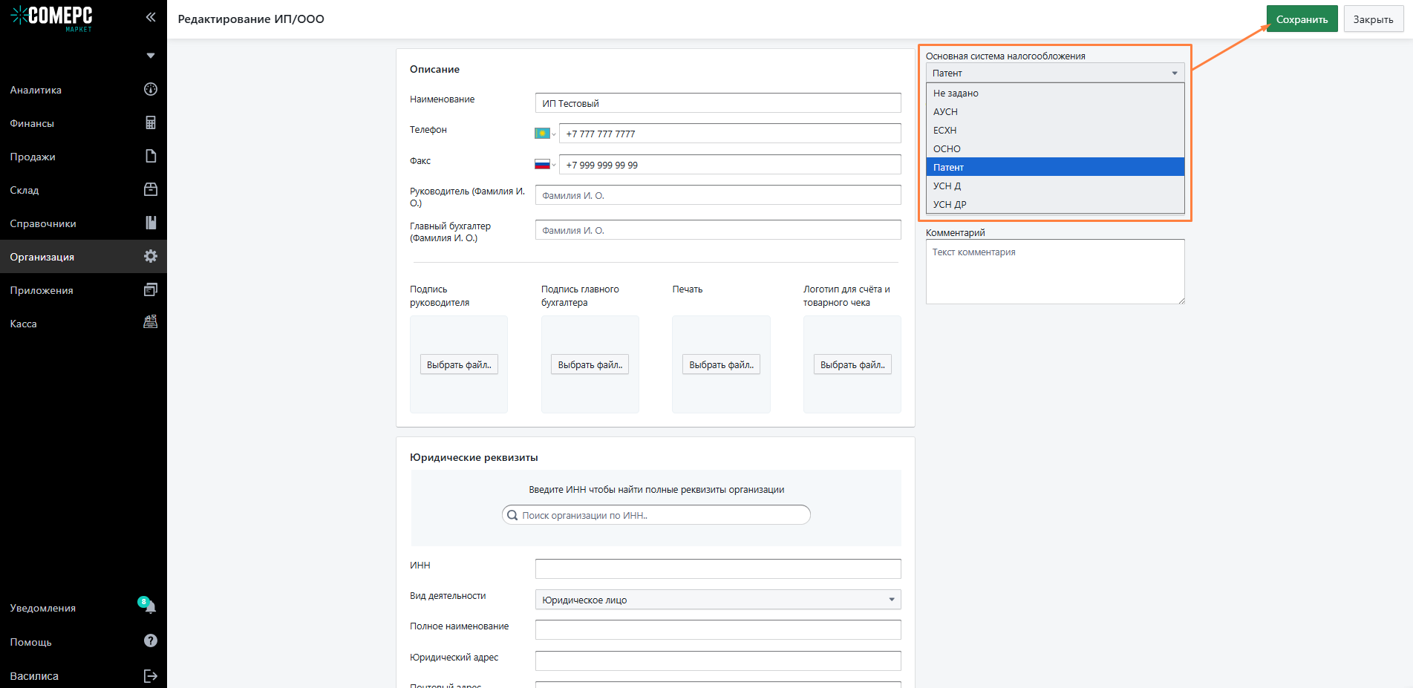Click the Продажи document icon
Viewport: 1413px width, 688px height.
(151, 157)
